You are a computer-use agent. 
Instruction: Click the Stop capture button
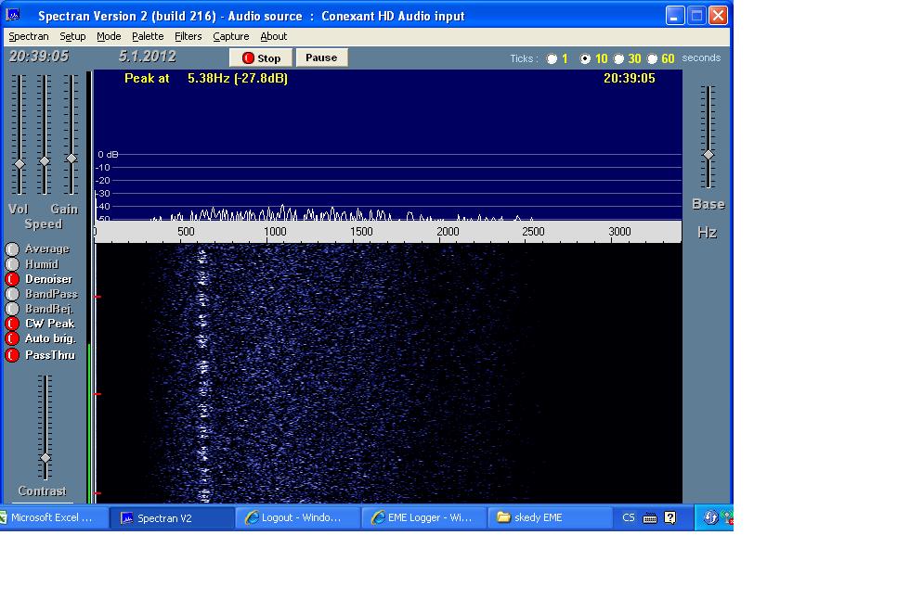pos(262,57)
